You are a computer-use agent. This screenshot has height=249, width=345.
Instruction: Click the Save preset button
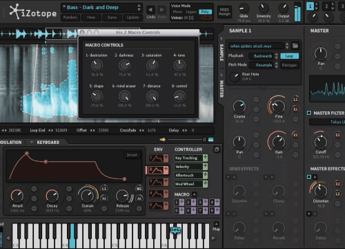[112, 17]
